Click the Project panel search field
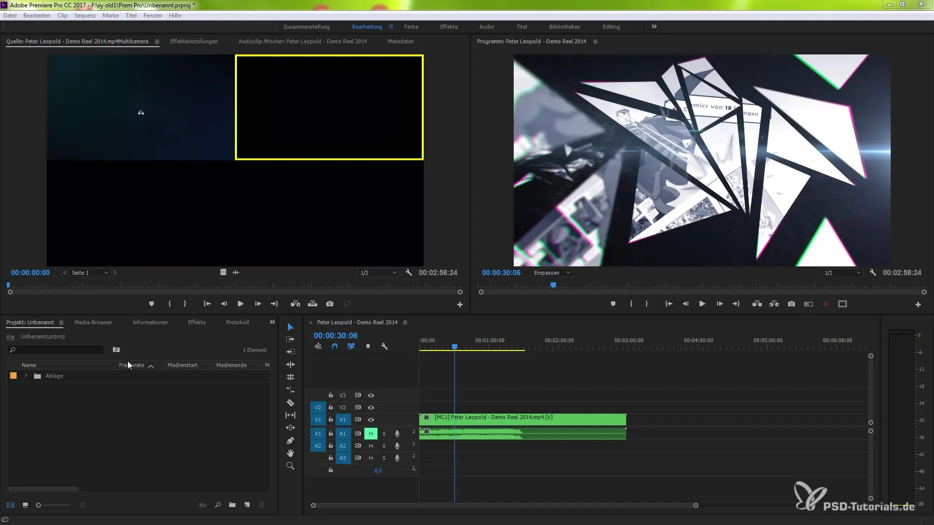Image resolution: width=934 pixels, height=525 pixels. (56, 350)
